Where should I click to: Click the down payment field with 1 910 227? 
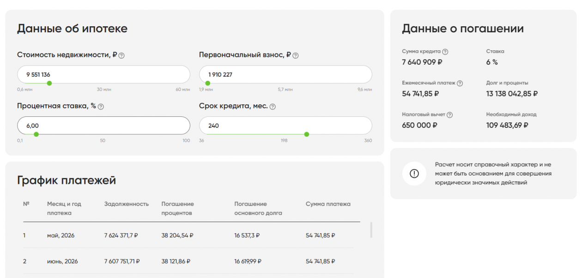[285, 74]
